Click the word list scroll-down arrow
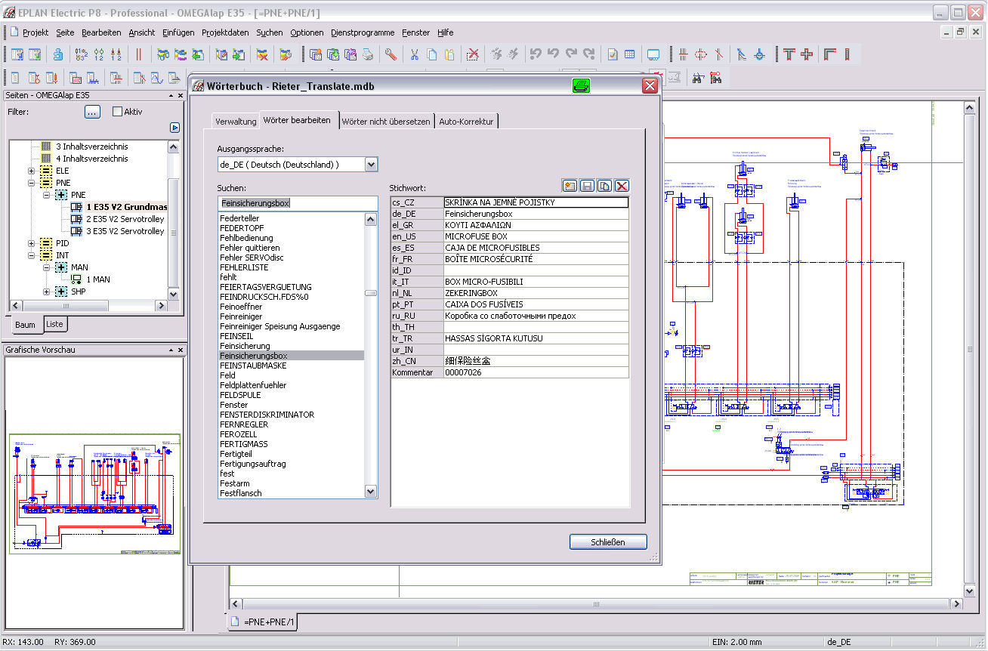The width and height of the screenshot is (988, 651). tap(370, 492)
